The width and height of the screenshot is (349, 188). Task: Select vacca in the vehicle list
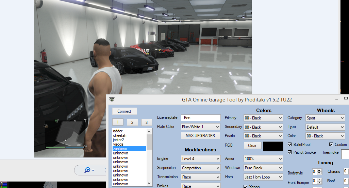(x=129, y=144)
